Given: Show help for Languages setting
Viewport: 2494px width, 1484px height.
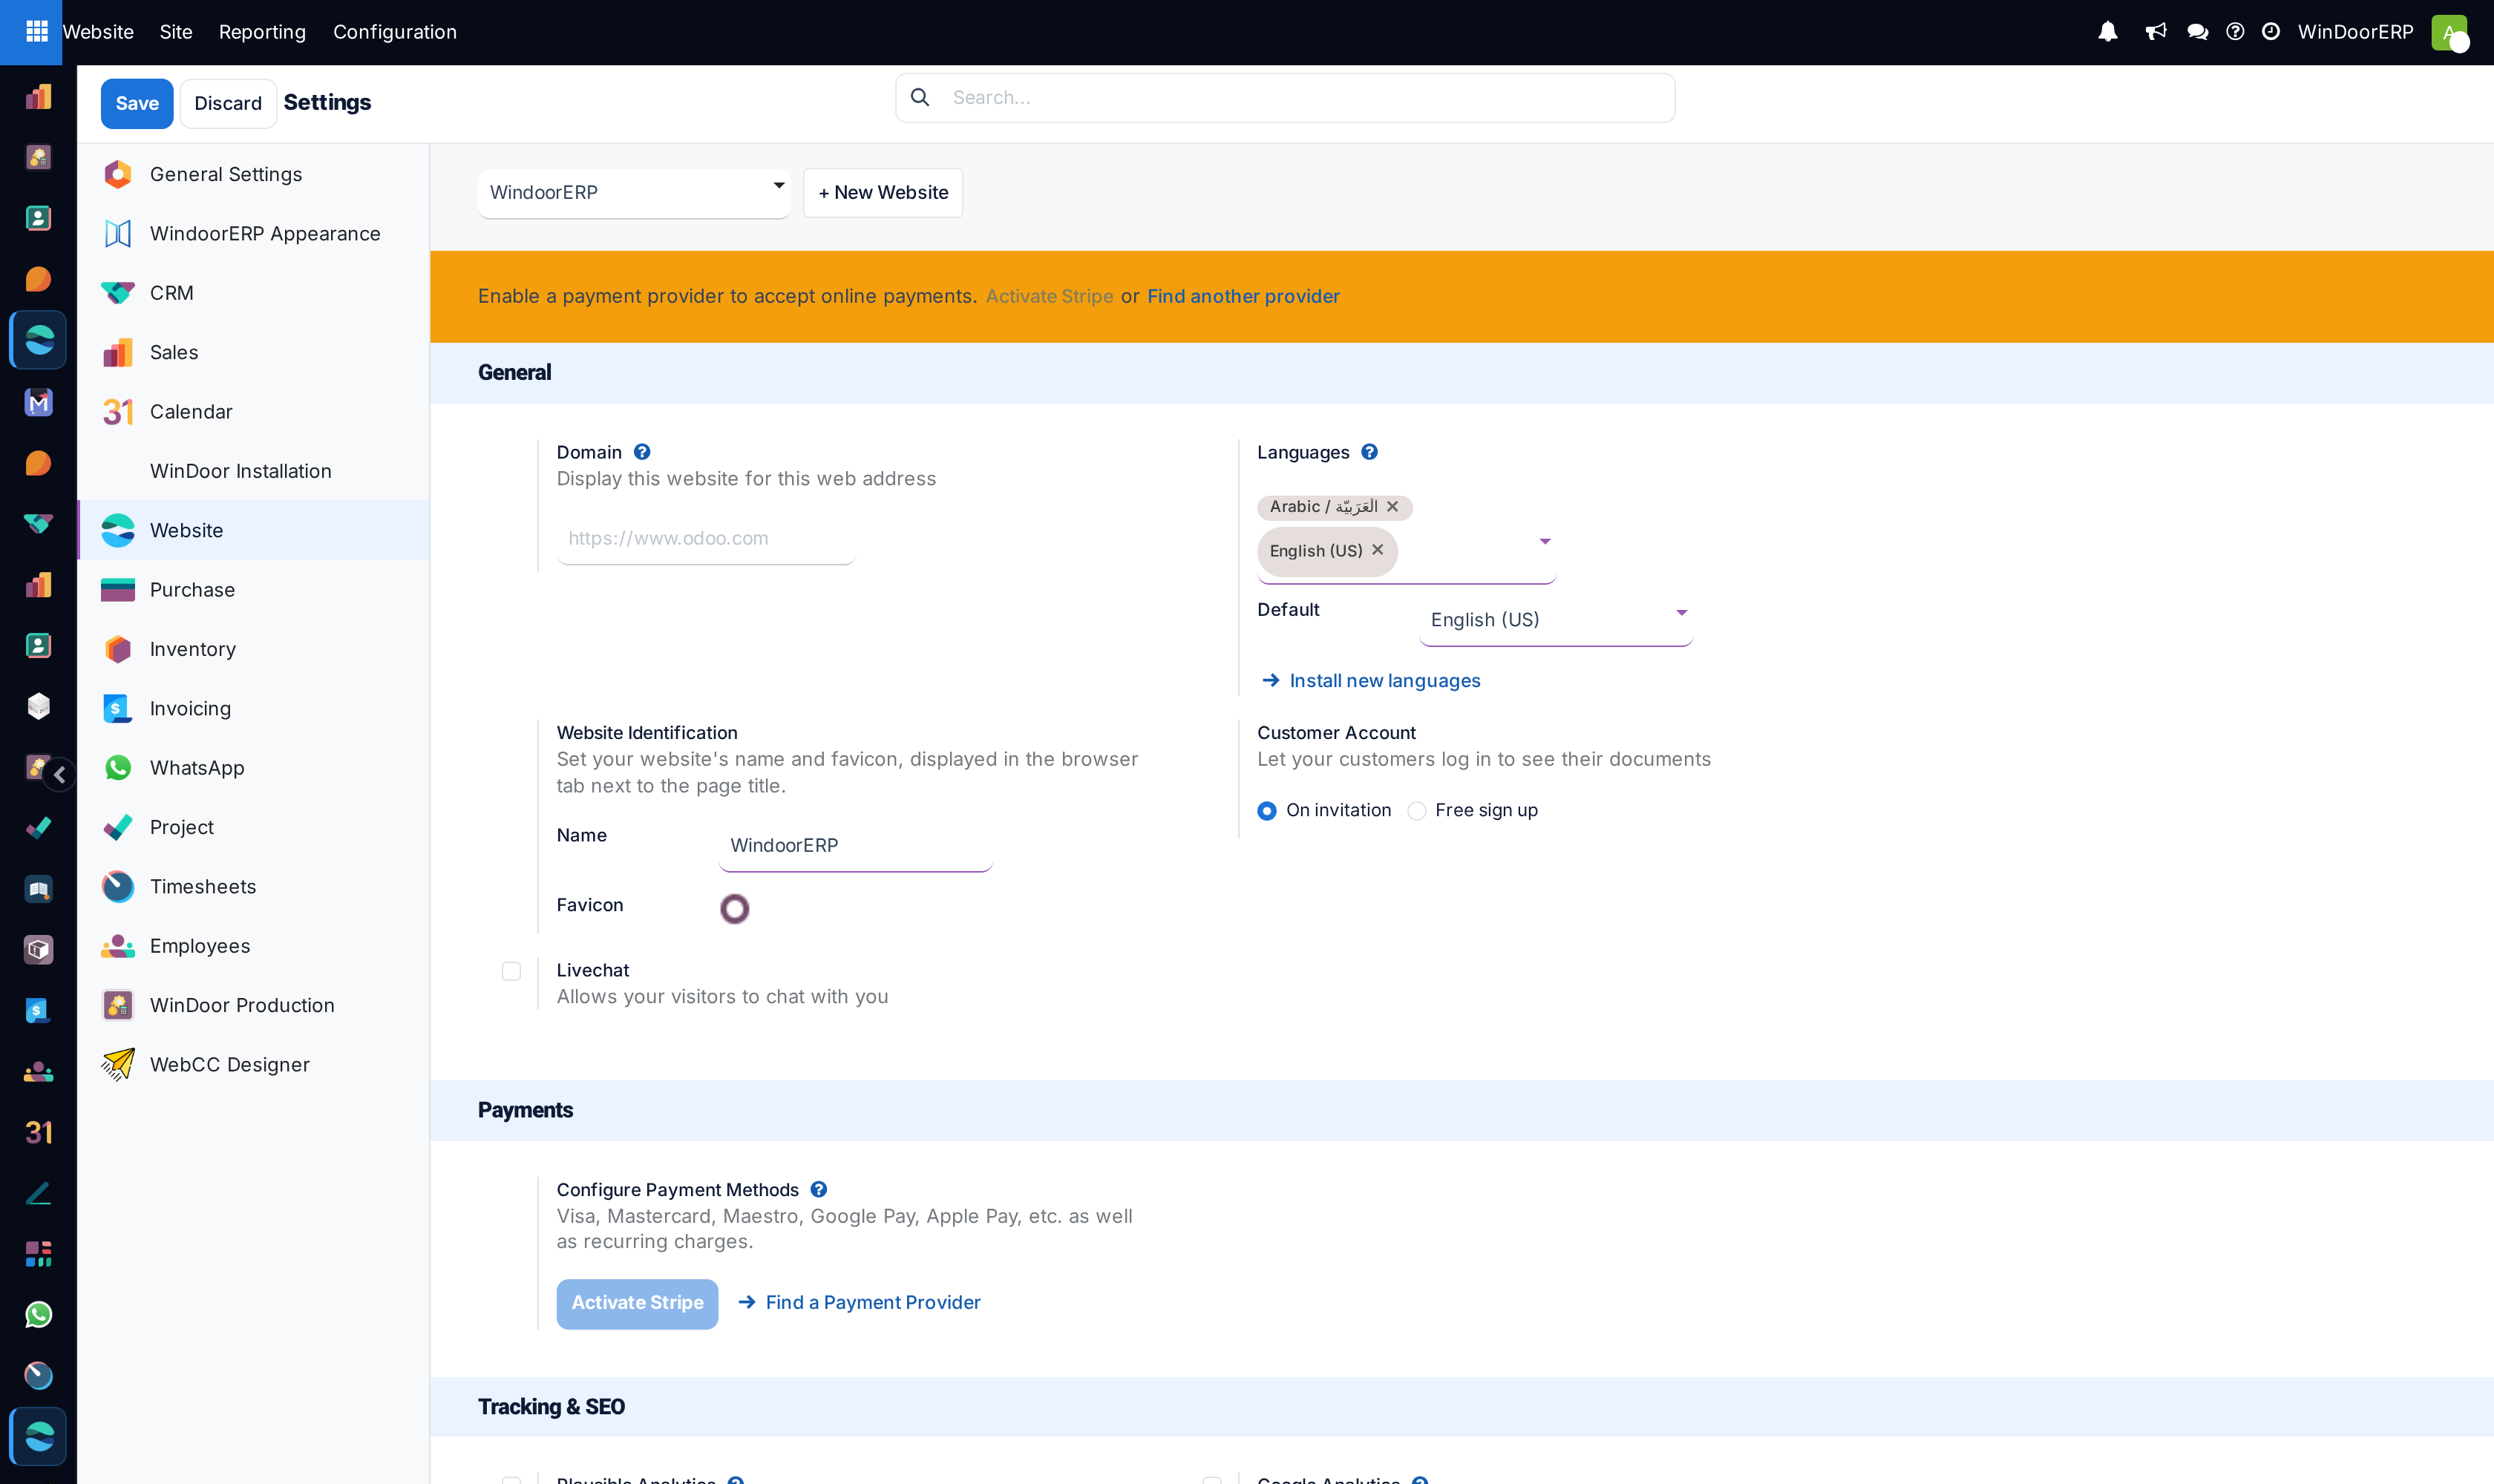Looking at the screenshot, I should point(1369,452).
